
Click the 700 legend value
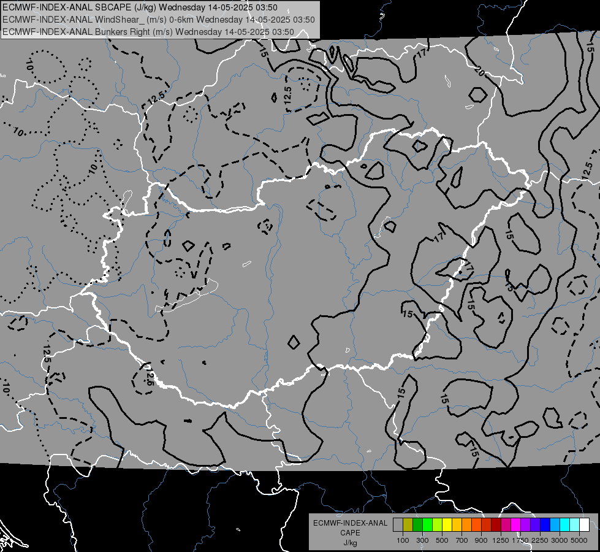[x=462, y=540]
